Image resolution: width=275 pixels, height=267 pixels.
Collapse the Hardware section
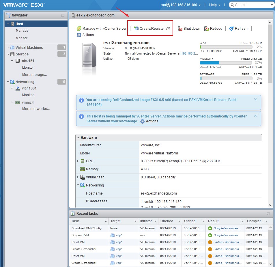click(78, 138)
